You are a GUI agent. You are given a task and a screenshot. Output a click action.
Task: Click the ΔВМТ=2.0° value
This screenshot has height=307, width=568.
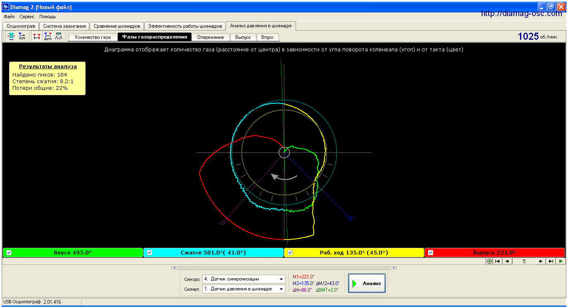tap(327, 290)
